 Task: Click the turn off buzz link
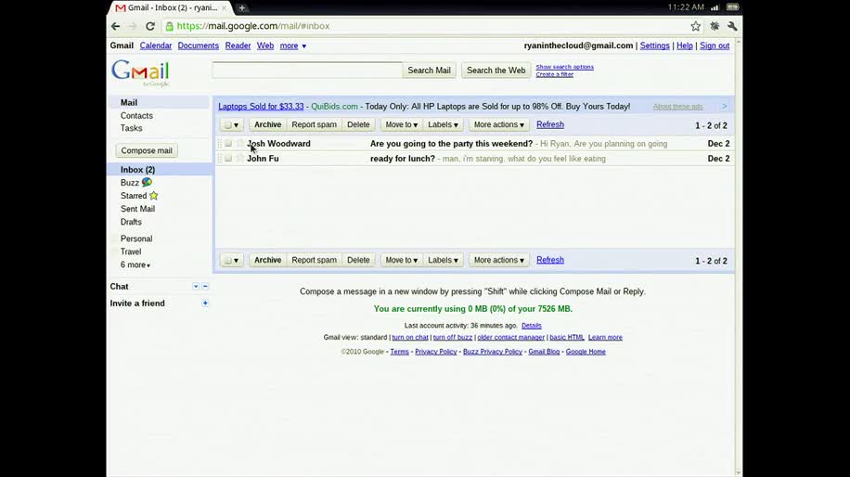tap(453, 337)
